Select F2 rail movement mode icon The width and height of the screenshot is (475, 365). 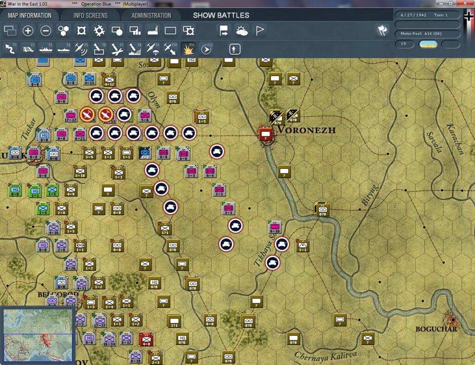(28, 49)
